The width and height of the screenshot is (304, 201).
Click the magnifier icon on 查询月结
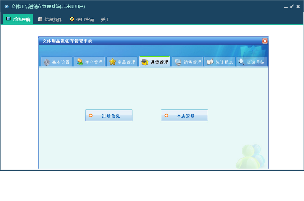click(x=242, y=62)
